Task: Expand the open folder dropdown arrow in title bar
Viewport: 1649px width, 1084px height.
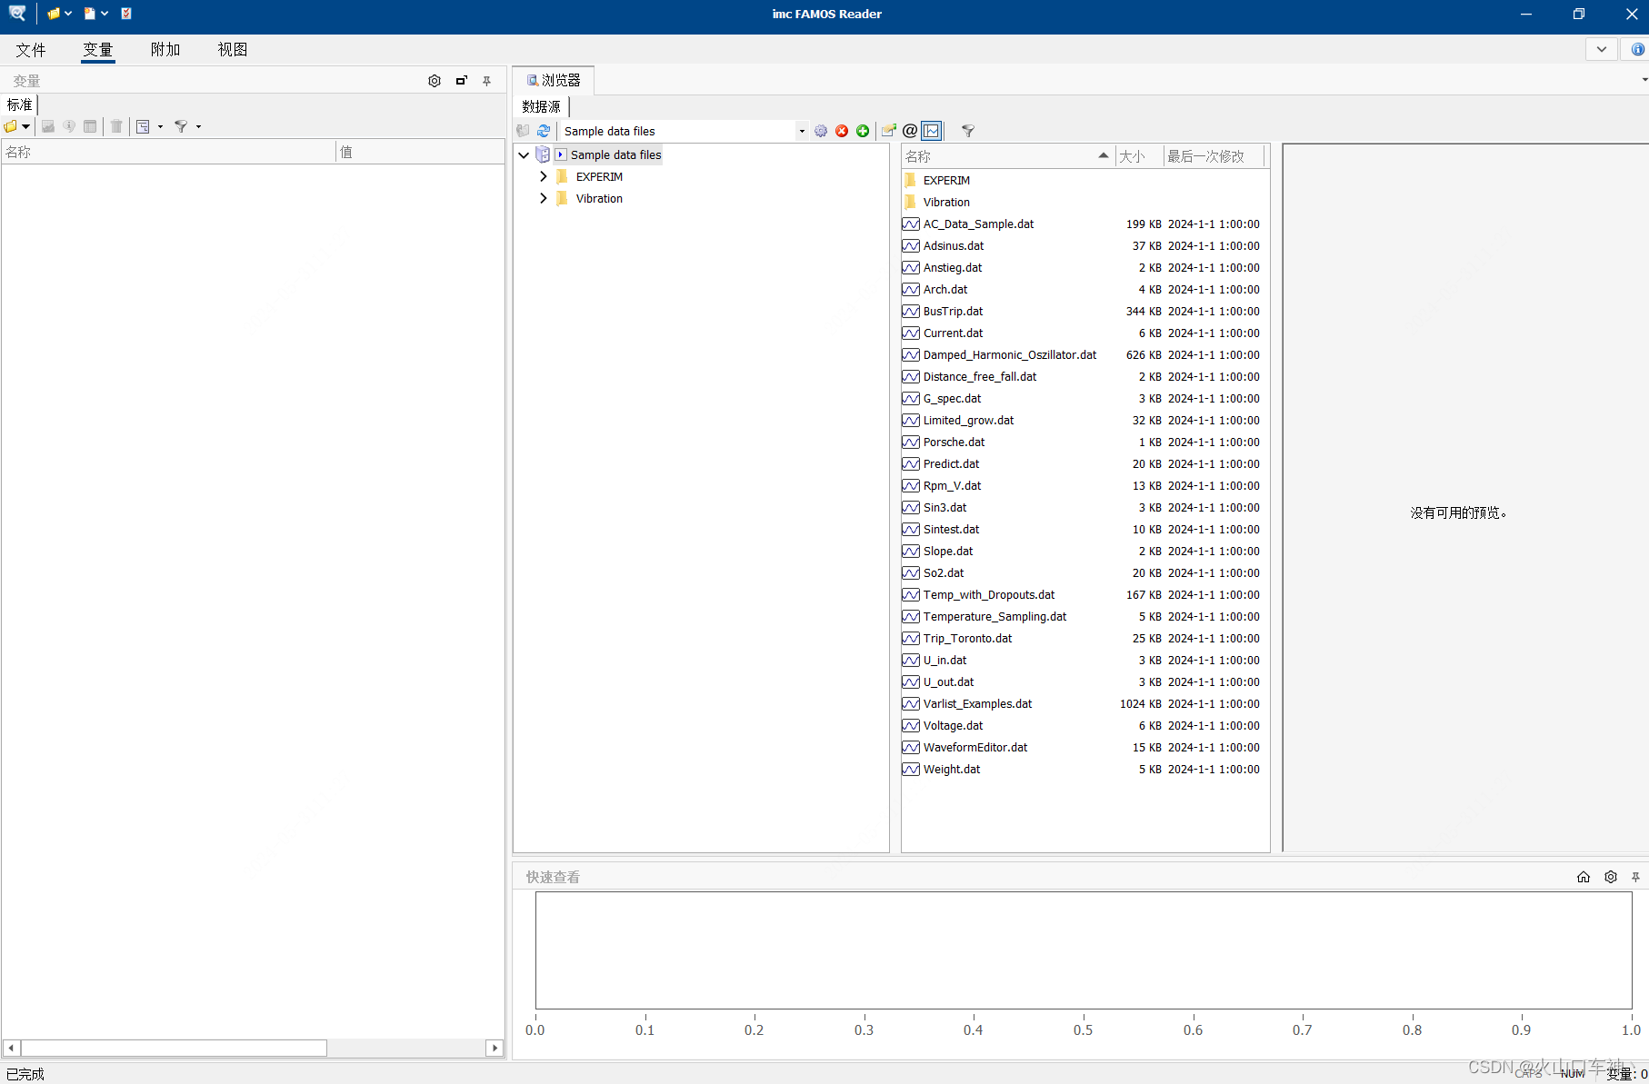Action: point(68,14)
